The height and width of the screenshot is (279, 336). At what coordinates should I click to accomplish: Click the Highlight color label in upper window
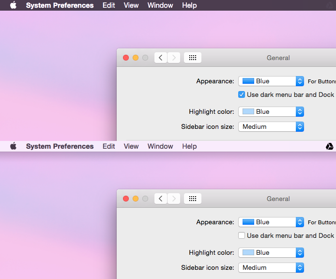tap(212, 112)
